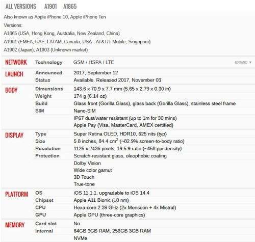Click the '3D Touch' line

tap(84, 177)
